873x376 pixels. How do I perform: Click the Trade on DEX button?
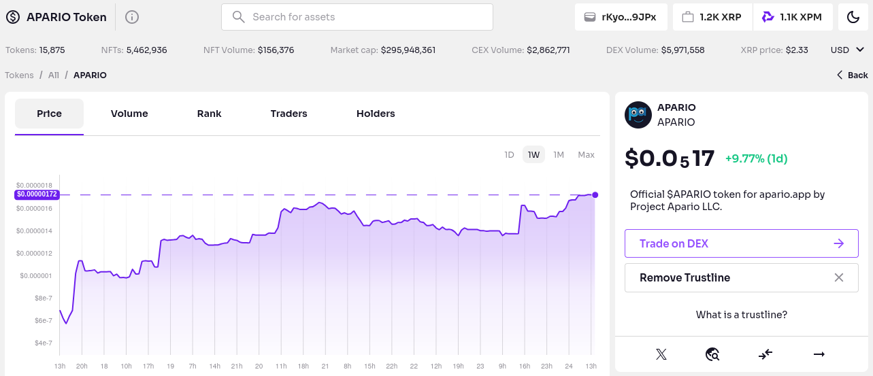click(741, 243)
